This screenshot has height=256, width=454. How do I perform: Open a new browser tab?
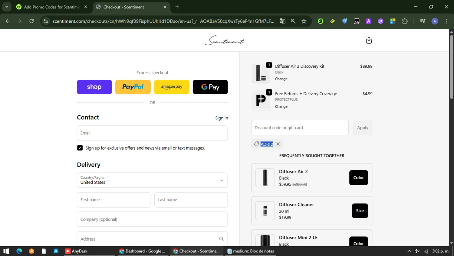point(177,7)
